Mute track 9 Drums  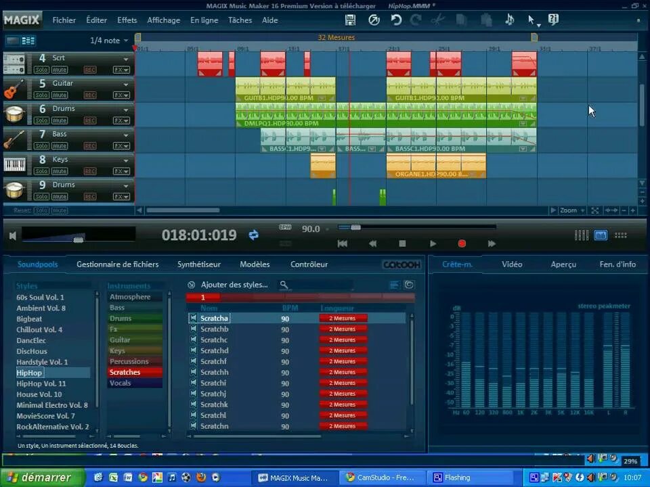[60, 196]
